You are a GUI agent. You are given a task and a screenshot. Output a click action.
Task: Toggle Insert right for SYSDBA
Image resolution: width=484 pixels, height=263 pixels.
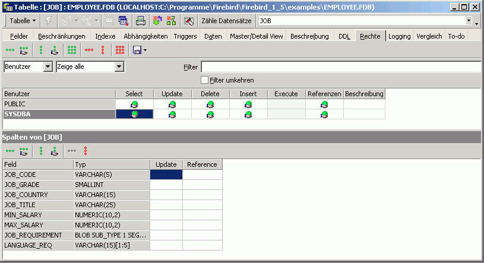pos(248,114)
